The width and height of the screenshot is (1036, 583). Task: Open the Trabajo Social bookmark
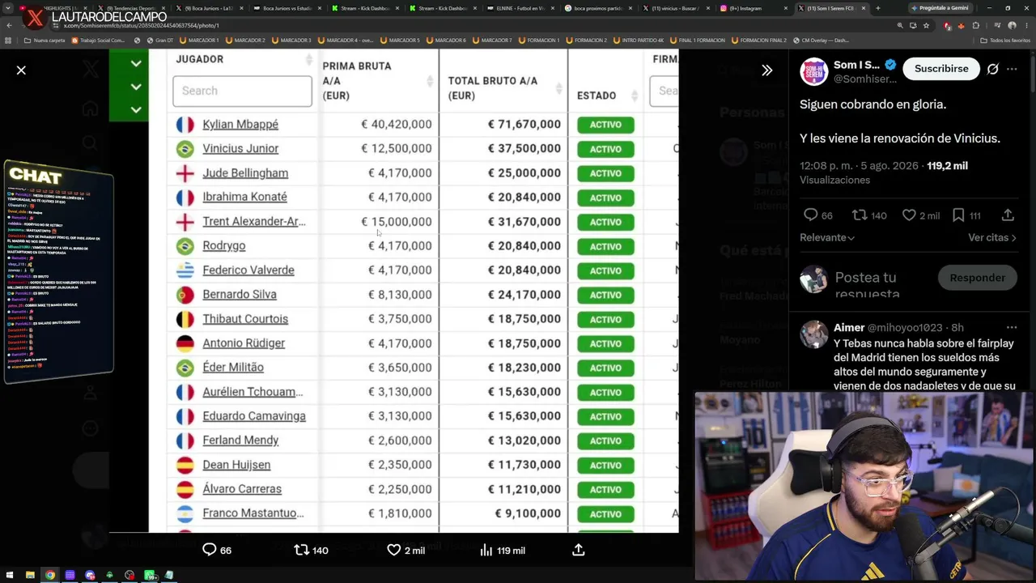[100, 40]
